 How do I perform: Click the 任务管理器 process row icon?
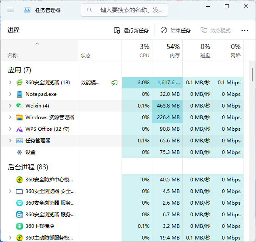pyautogui.click(x=20, y=141)
